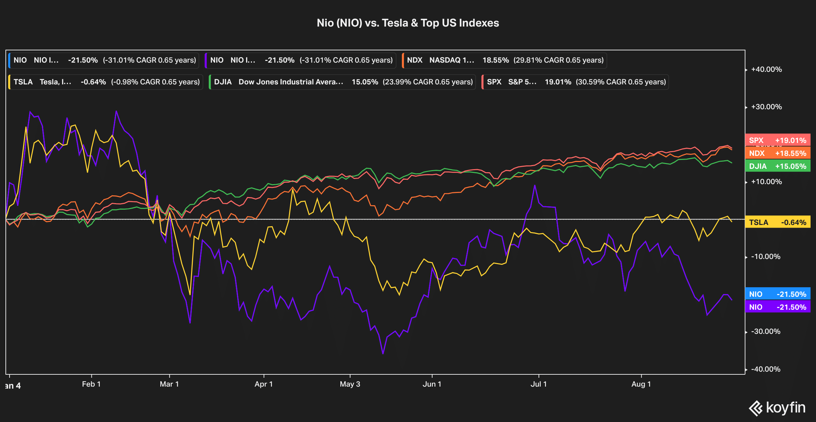This screenshot has height=422, width=816.
Task: Select the SPX S&P legend entry
Action: coord(575,82)
